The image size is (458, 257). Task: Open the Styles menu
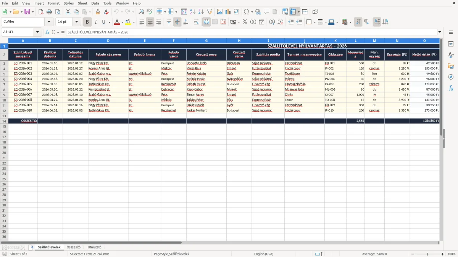[69, 3]
